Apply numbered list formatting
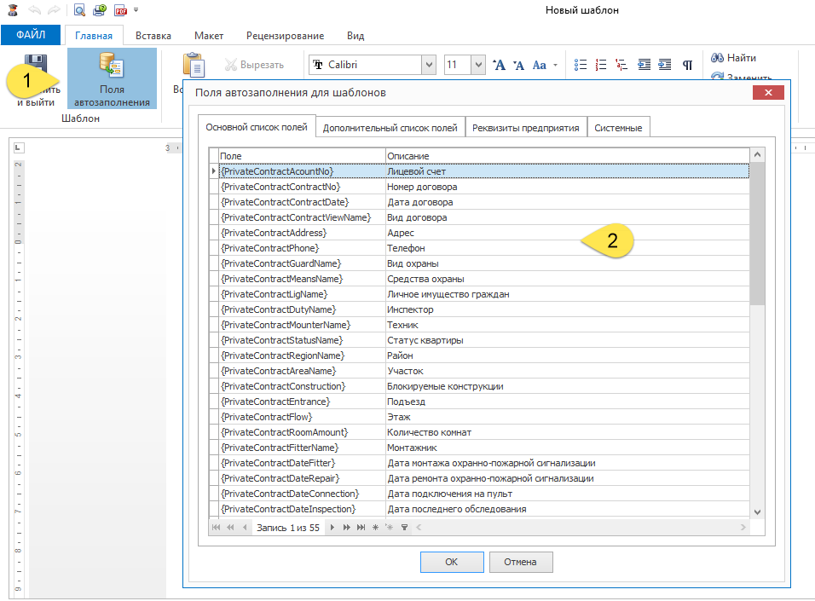 (x=601, y=65)
